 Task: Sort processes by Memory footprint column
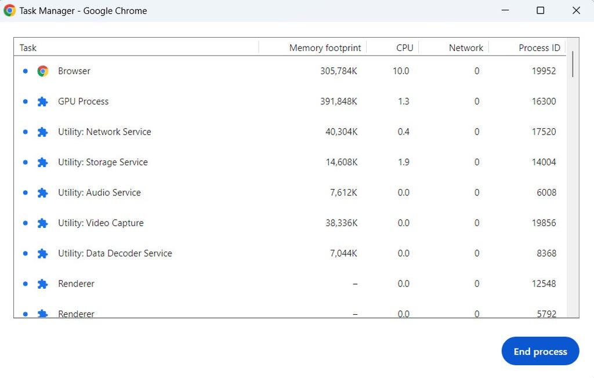coord(325,48)
